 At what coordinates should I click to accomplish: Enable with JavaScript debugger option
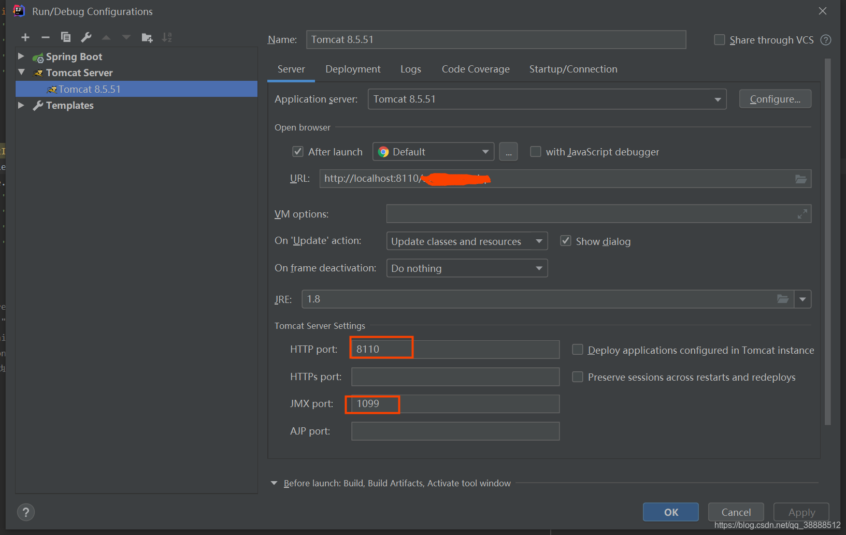coord(536,152)
